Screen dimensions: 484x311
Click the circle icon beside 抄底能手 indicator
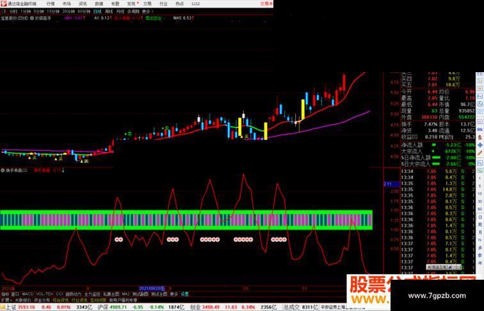click(x=32, y=18)
